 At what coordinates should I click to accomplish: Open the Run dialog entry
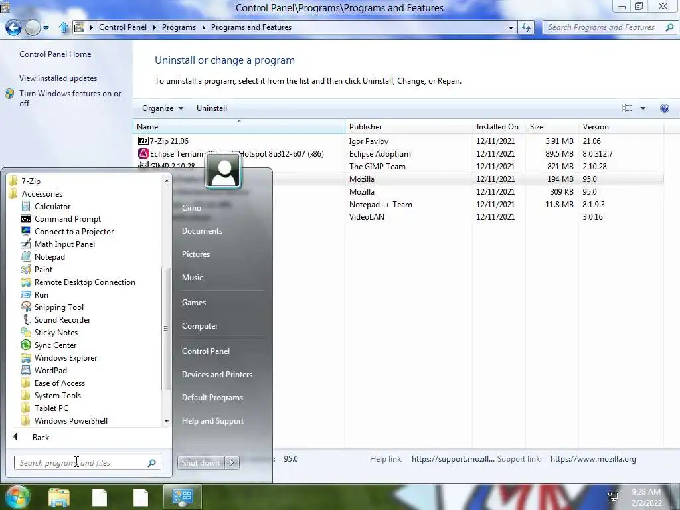(41, 294)
